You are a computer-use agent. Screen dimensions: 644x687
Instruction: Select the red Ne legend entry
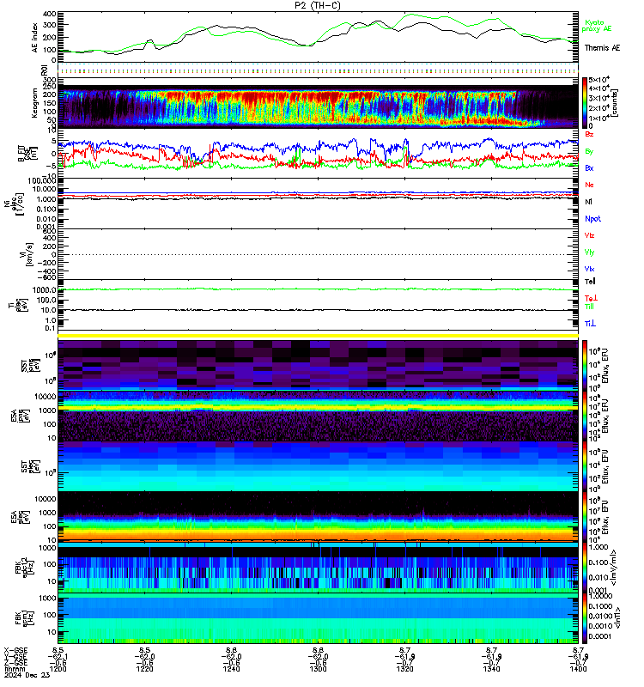coord(589,185)
